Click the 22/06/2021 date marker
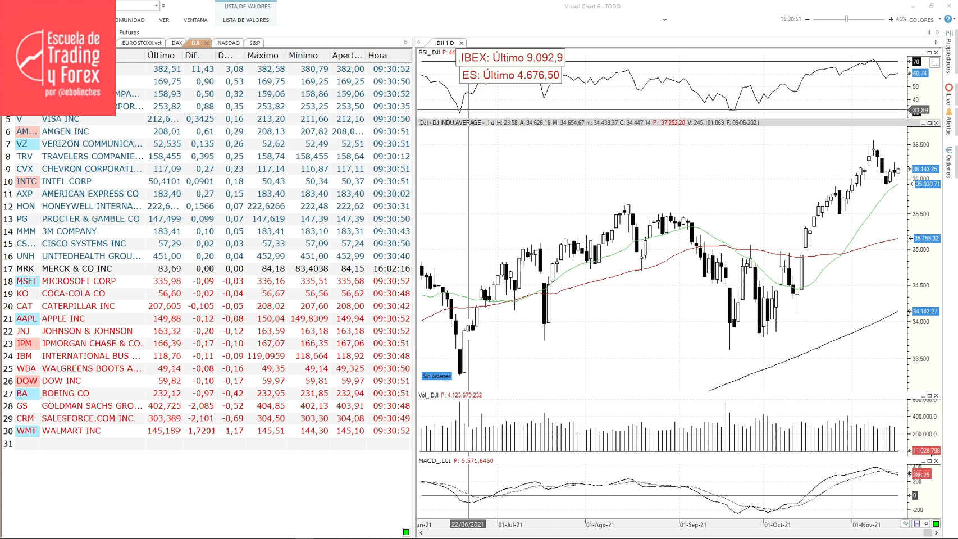 coord(468,524)
